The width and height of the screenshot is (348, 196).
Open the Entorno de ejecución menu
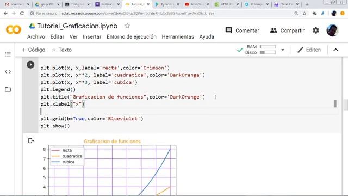(132, 37)
